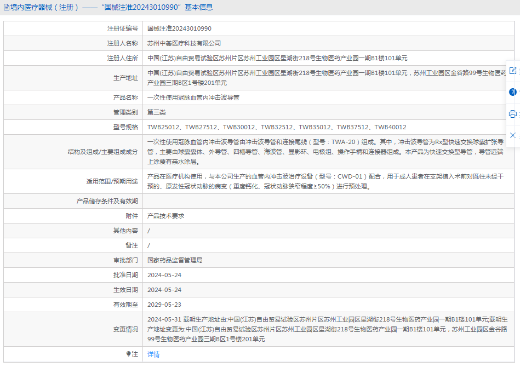Click the 产品名称 row label
Screen dimensions: 520x367
click(x=125, y=98)
